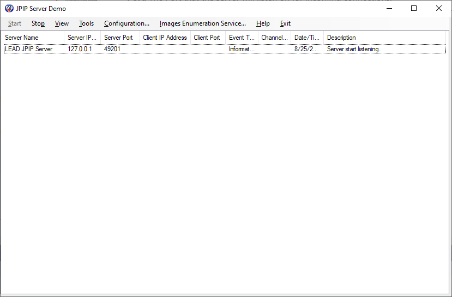Click the Server Port column header

click(x=120, y=38)
